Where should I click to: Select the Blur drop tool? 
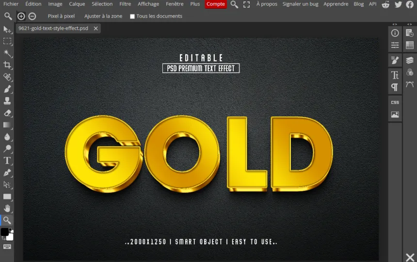pyautogui.click(x=7, y=137)
